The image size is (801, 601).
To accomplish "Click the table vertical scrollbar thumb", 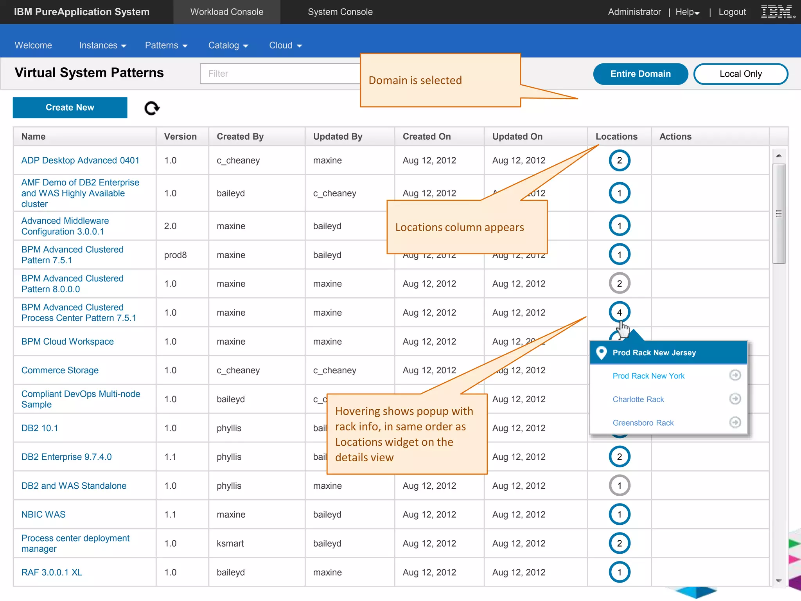I will pyautogui.click(x=779, y=214).
